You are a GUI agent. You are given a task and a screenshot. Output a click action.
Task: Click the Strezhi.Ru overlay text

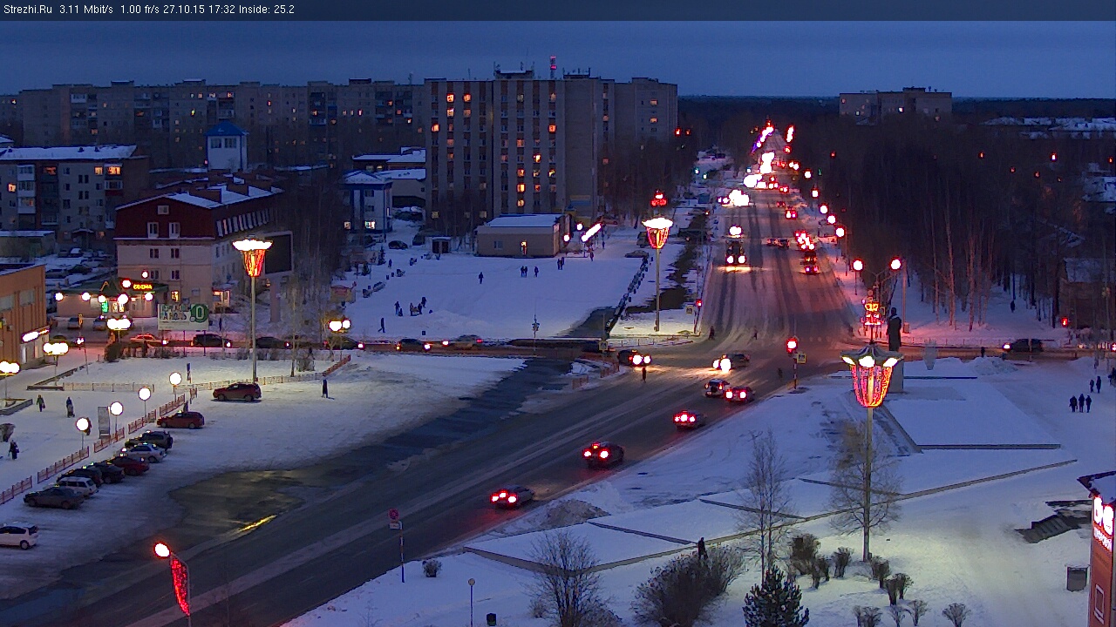28,10
